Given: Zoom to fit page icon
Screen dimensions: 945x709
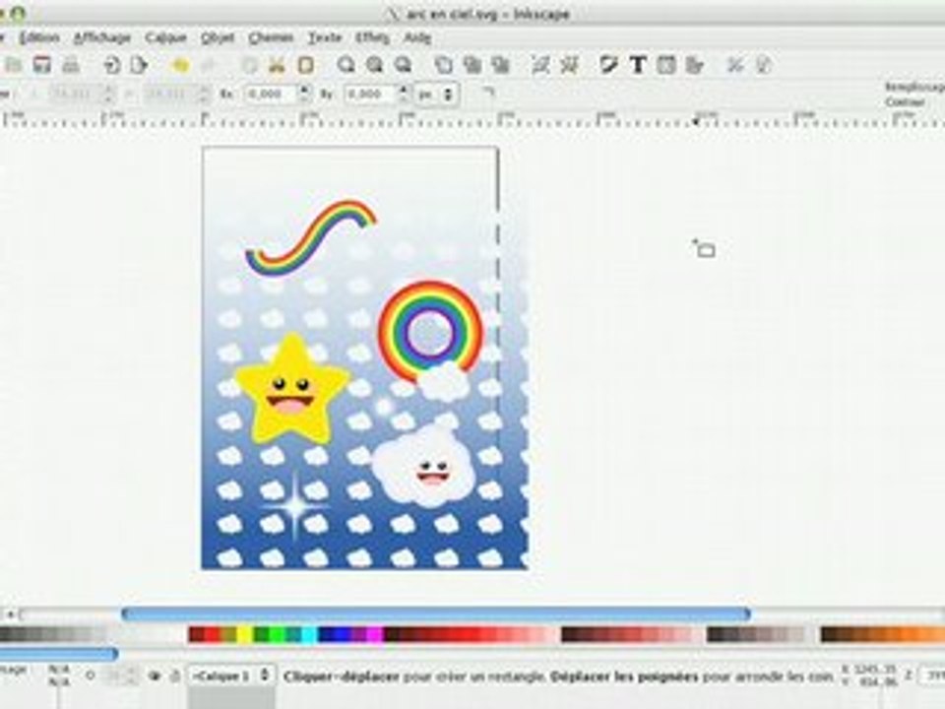Looking at the screenshot, I should 404,65.
